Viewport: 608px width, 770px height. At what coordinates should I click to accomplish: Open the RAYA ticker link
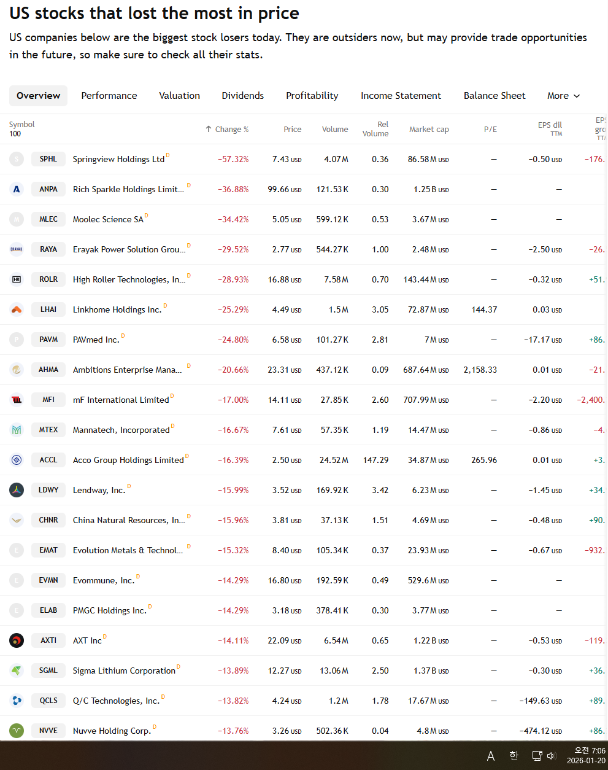coord(48,249)
